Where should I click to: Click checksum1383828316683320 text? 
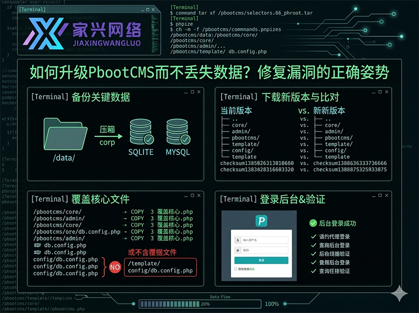(257, 170)
